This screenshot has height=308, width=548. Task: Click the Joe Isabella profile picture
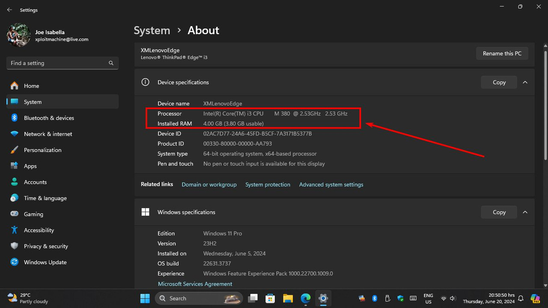point(18,35)
